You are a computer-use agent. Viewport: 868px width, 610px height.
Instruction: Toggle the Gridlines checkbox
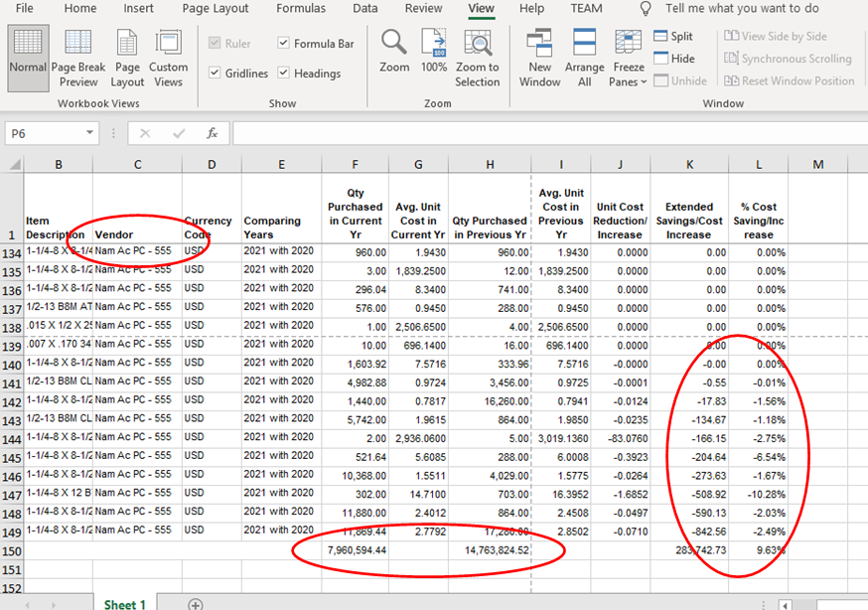[215, 73]
